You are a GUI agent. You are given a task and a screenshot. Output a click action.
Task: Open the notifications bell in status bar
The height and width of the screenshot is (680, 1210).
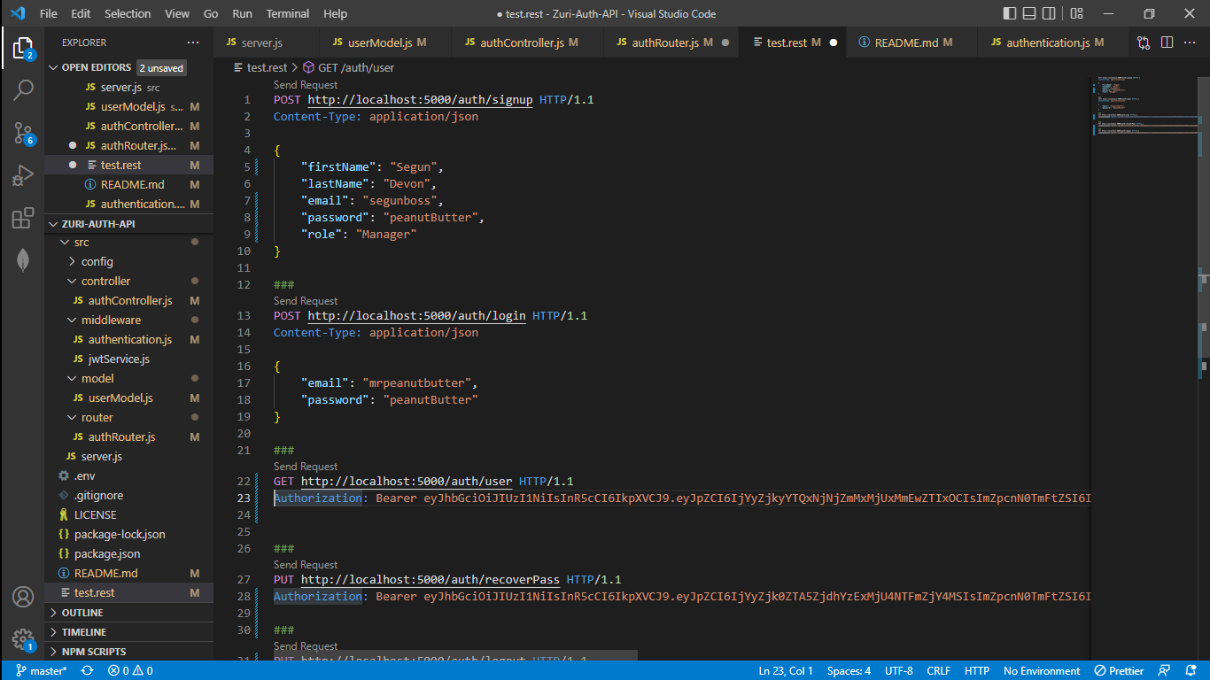[1191, 670]
